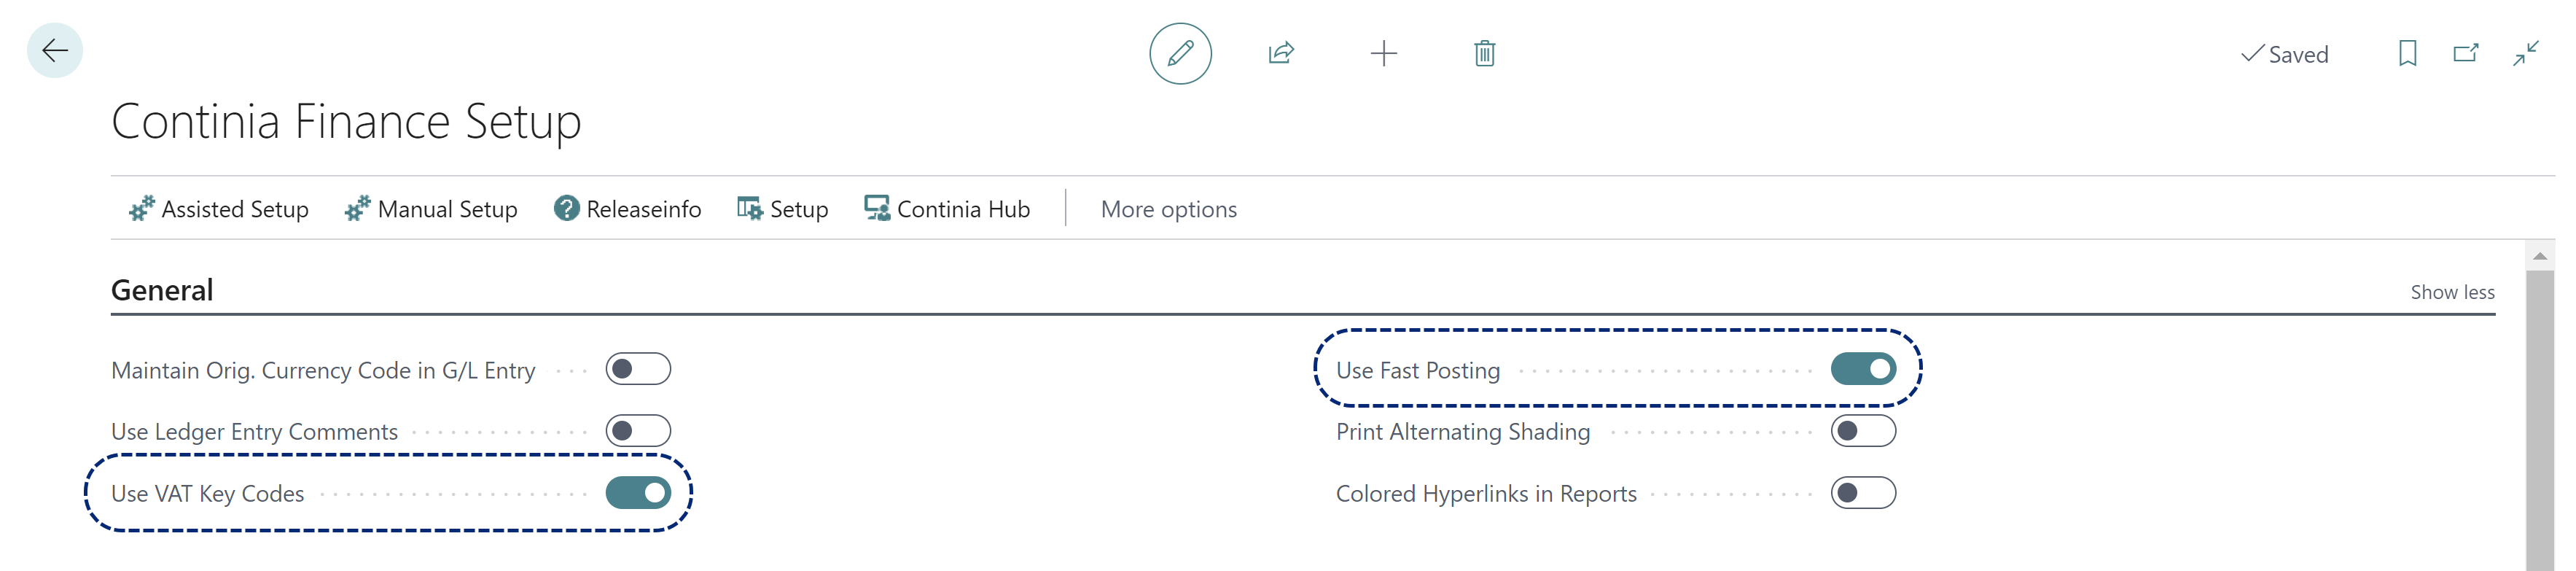Click the pencil edit icon

[1180, 53]
